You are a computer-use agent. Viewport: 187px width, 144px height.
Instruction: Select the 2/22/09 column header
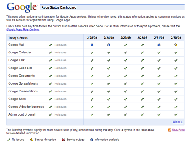(x=142, y=38)
